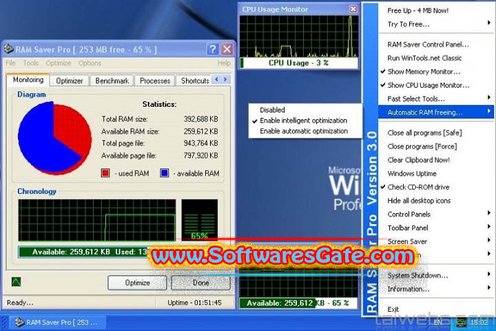This screenshot has height=331, width=496.
Task: Click the RAM Saver Pro title bar icon
Action: click(8, 49)
